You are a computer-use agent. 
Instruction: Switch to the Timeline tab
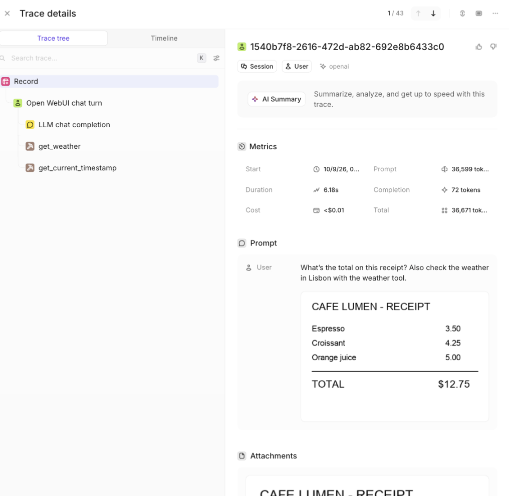tap(164, 38)
